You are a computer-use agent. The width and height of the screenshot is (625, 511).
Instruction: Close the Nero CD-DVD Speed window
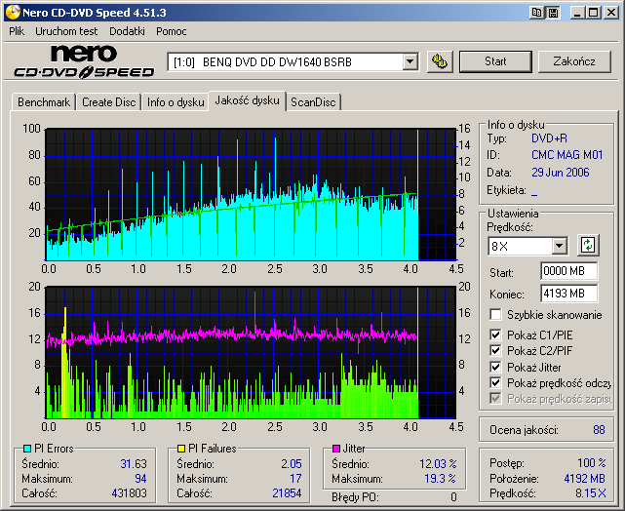click(x=610, y=13)
